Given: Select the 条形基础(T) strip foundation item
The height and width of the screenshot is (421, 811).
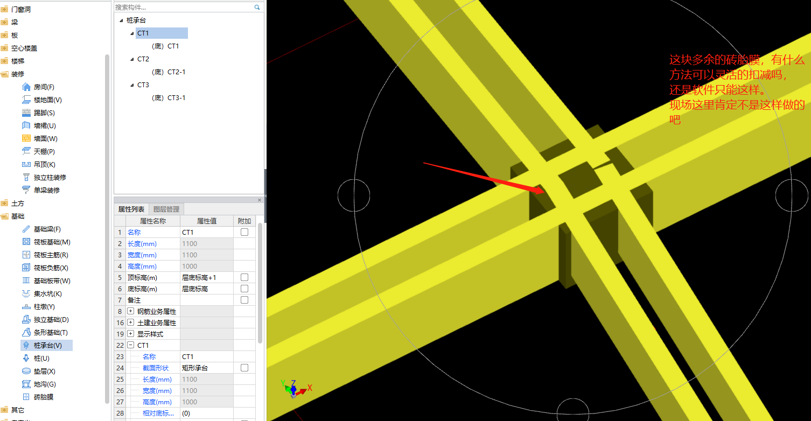Looking at the screenshot, I should [x=44, y=333].
